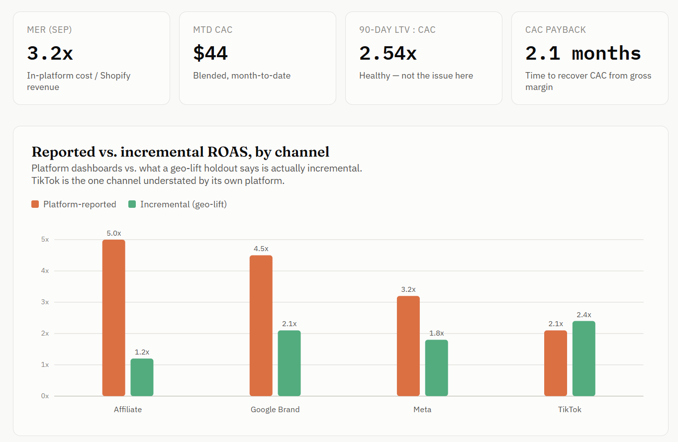Image resolution: width=678 pixels, height=442 pixels.
Task: Click the Meta incremental green bar
Action: (x=436, y=368)
